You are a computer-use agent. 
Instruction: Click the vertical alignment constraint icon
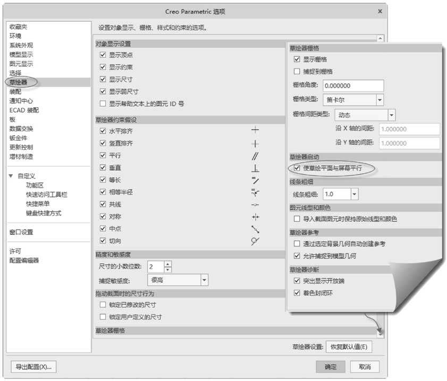click(x=255, y=143)
